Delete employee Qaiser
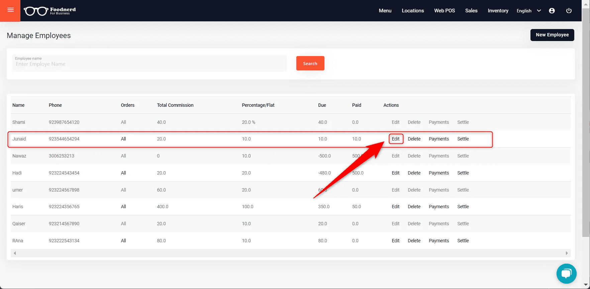 (x=414, y=224)
